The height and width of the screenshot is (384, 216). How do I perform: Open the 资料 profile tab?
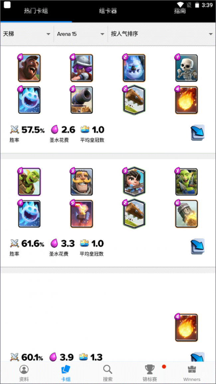[24, 373]
